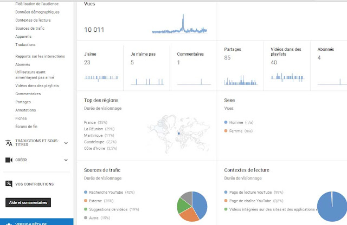
Task: Open Fidélisation de l'audience report
Action: click(x=37, y=4)
